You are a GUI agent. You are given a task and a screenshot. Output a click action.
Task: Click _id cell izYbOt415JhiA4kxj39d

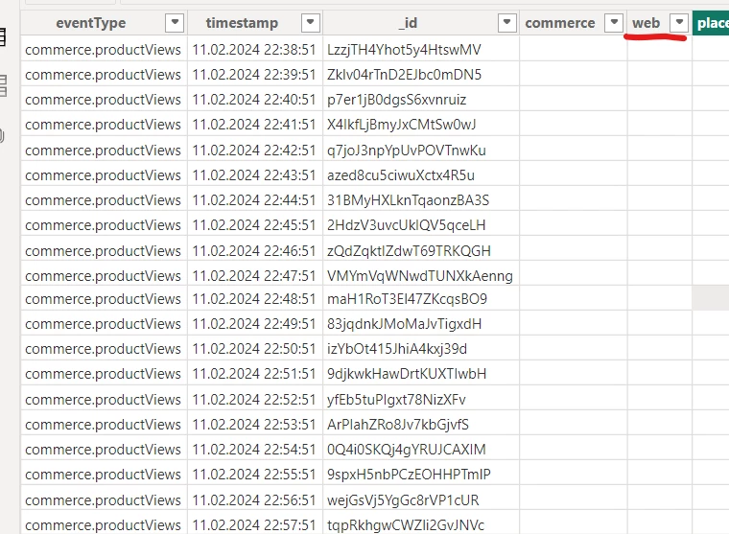tap(421, 349)
